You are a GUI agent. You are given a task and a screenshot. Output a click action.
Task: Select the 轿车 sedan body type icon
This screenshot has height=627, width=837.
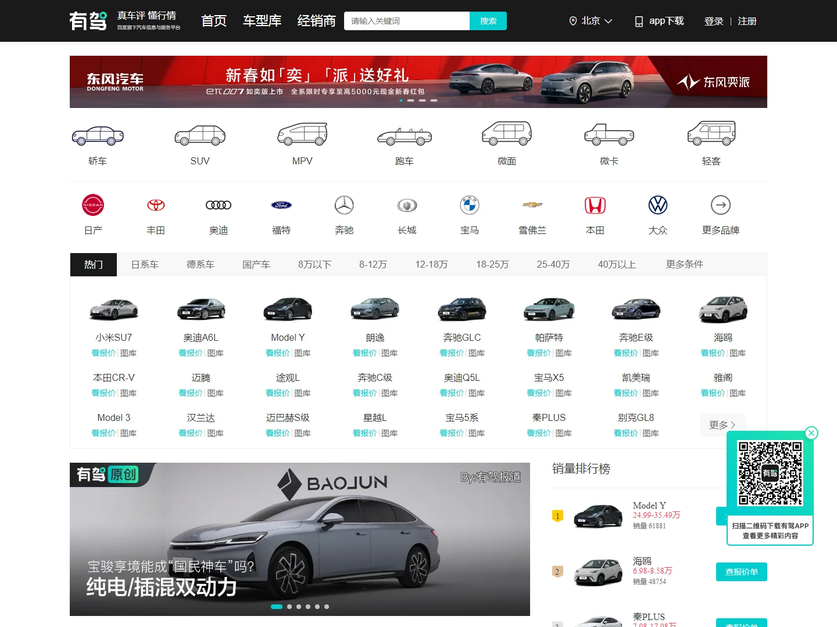98,136
